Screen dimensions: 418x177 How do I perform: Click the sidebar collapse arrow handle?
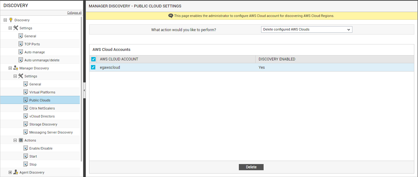click(84, 90)
